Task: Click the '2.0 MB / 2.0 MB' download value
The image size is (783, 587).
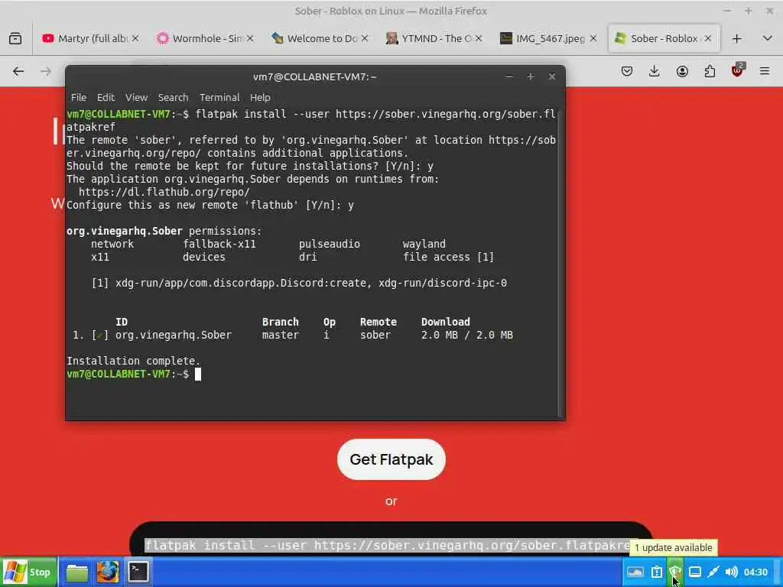Action: coord(467,335)
